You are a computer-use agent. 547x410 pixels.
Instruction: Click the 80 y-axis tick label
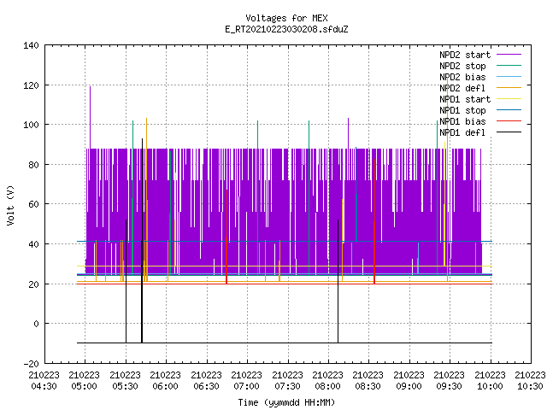33,165
